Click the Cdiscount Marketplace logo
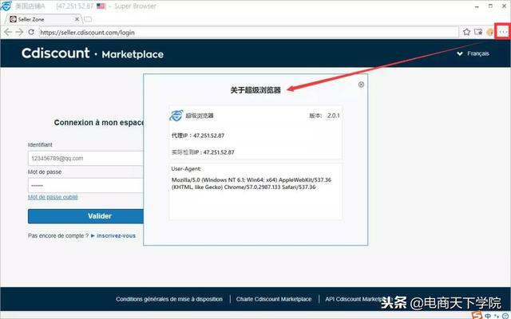Image resolution: width=511 pixels, height=319 pixels. 93,53
